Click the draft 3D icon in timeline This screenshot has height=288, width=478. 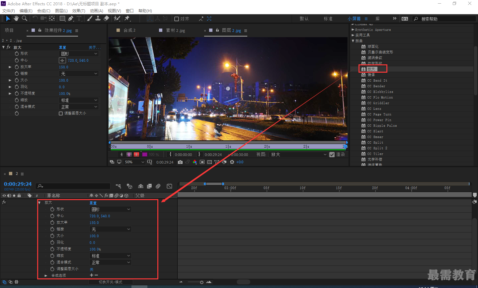(x=129, y=186)
